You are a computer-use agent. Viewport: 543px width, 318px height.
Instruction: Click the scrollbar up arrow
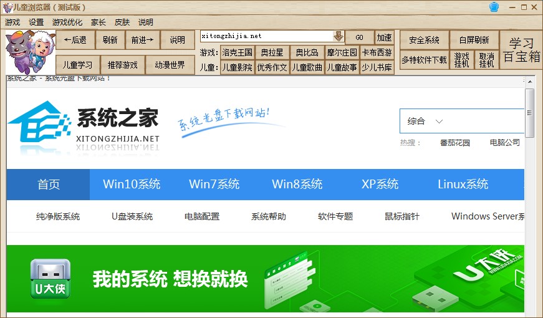click(x=529, y=82)
